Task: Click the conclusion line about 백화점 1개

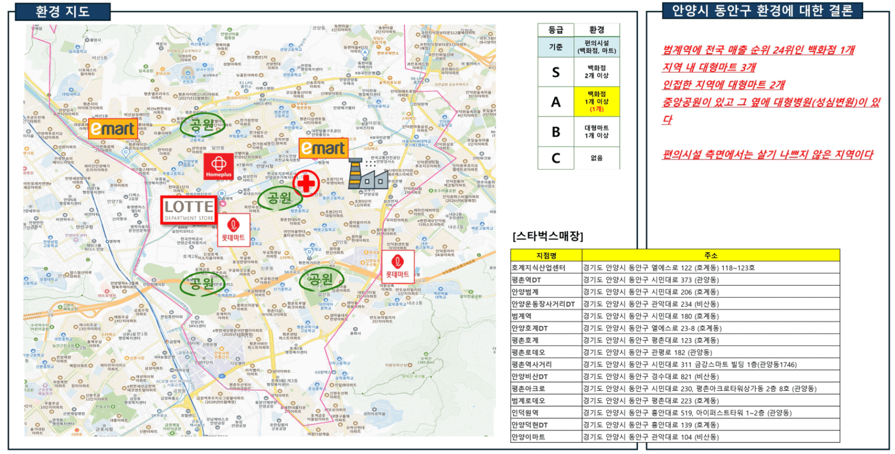Action: click(x=758, y=50)
